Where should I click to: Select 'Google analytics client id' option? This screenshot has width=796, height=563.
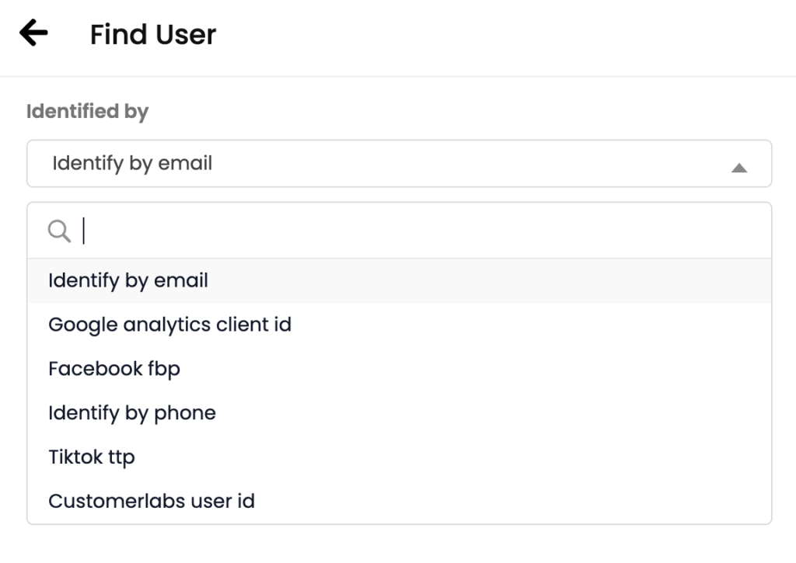tap(169, 325)
